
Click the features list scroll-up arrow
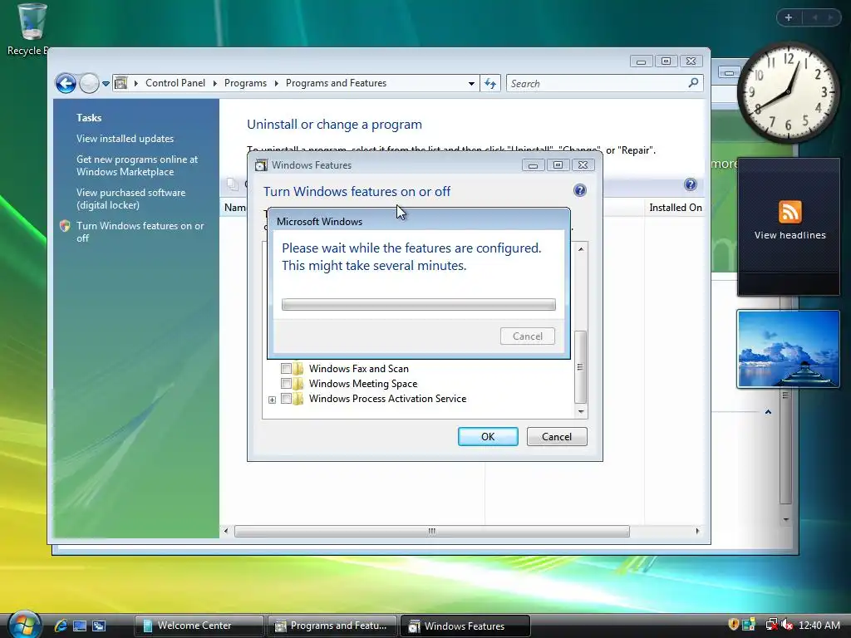click(581, 249)
